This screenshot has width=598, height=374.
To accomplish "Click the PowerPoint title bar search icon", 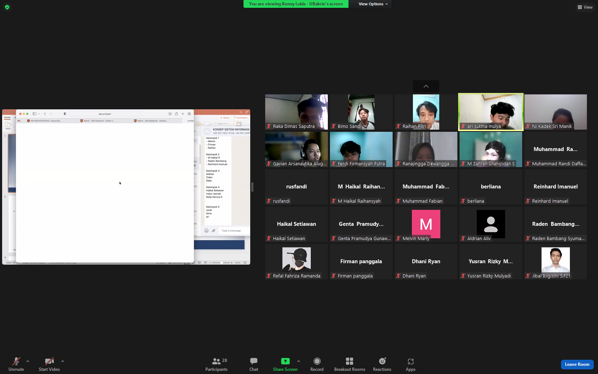I will [x=241, y=112].
